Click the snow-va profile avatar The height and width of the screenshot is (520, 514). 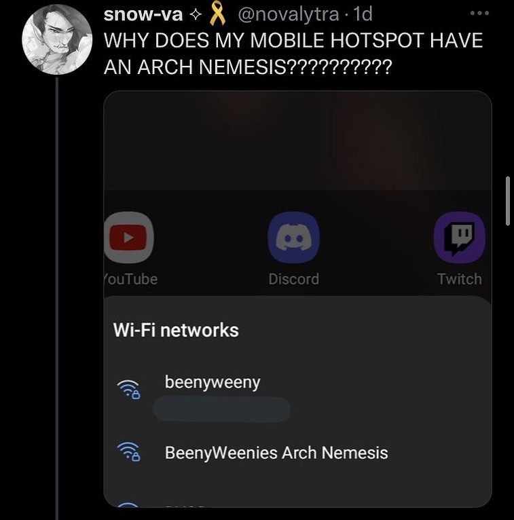[57, 39]
